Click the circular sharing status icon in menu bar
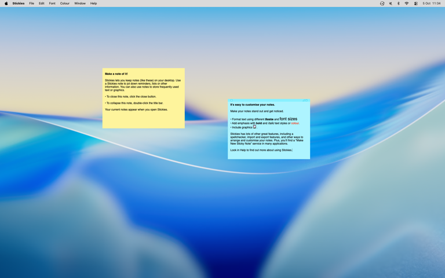445x278 pixels. pos(382,3)
